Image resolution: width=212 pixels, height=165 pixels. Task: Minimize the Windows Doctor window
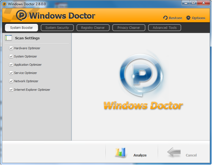tap(186, 3)
